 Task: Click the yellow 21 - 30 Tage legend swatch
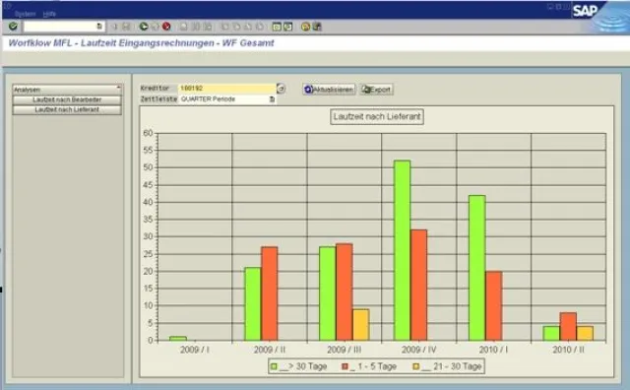pos(416,366)
